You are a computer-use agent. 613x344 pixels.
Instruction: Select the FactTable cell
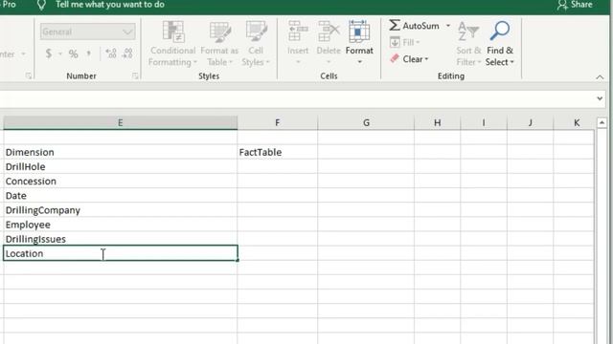(x=277, y=152)
